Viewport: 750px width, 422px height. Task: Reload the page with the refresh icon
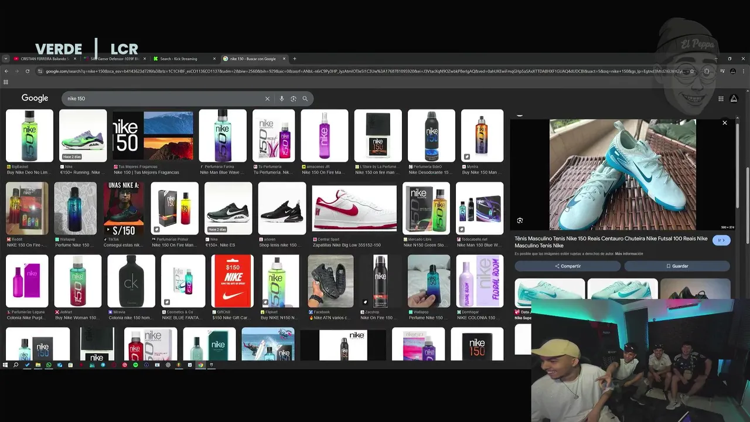click(28, 72)
